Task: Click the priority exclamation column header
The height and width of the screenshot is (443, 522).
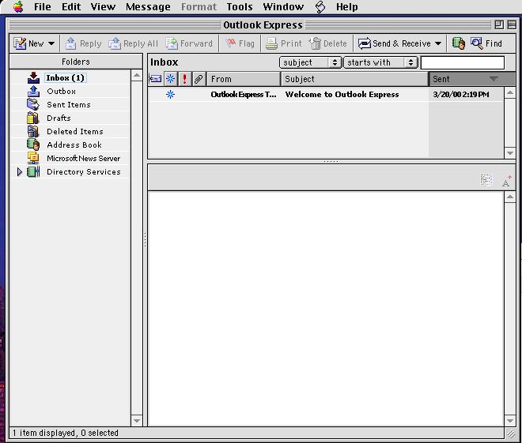Action: tap(185, 79)
